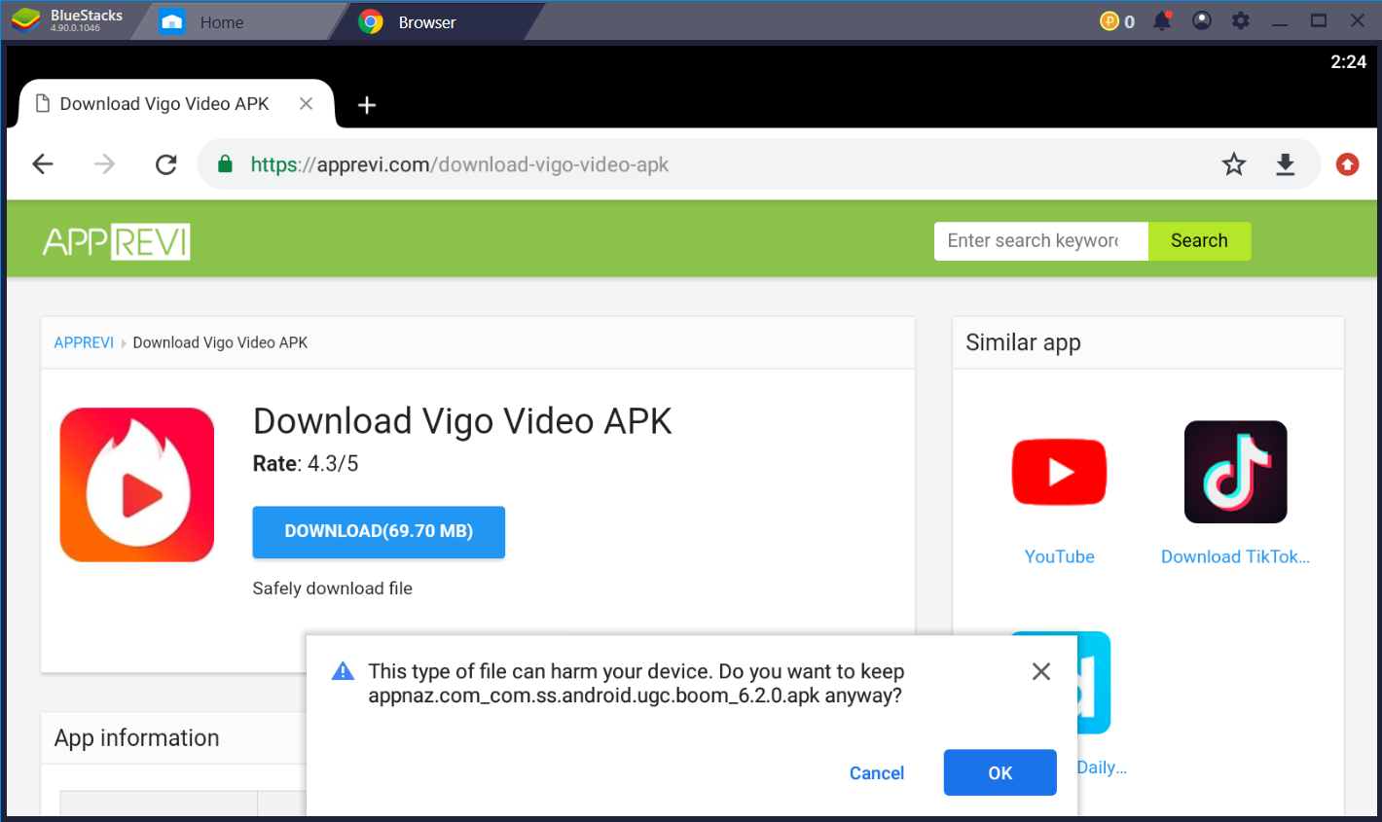Click the Rate: 4.3/5 text

click(306, 464)
